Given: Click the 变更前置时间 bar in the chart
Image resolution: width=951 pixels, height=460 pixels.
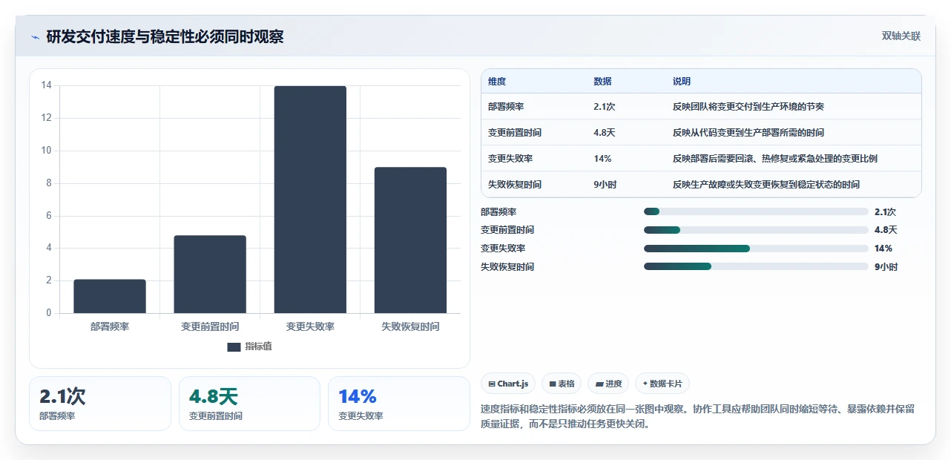Looking at the screenshot, I should coord(210,274).
